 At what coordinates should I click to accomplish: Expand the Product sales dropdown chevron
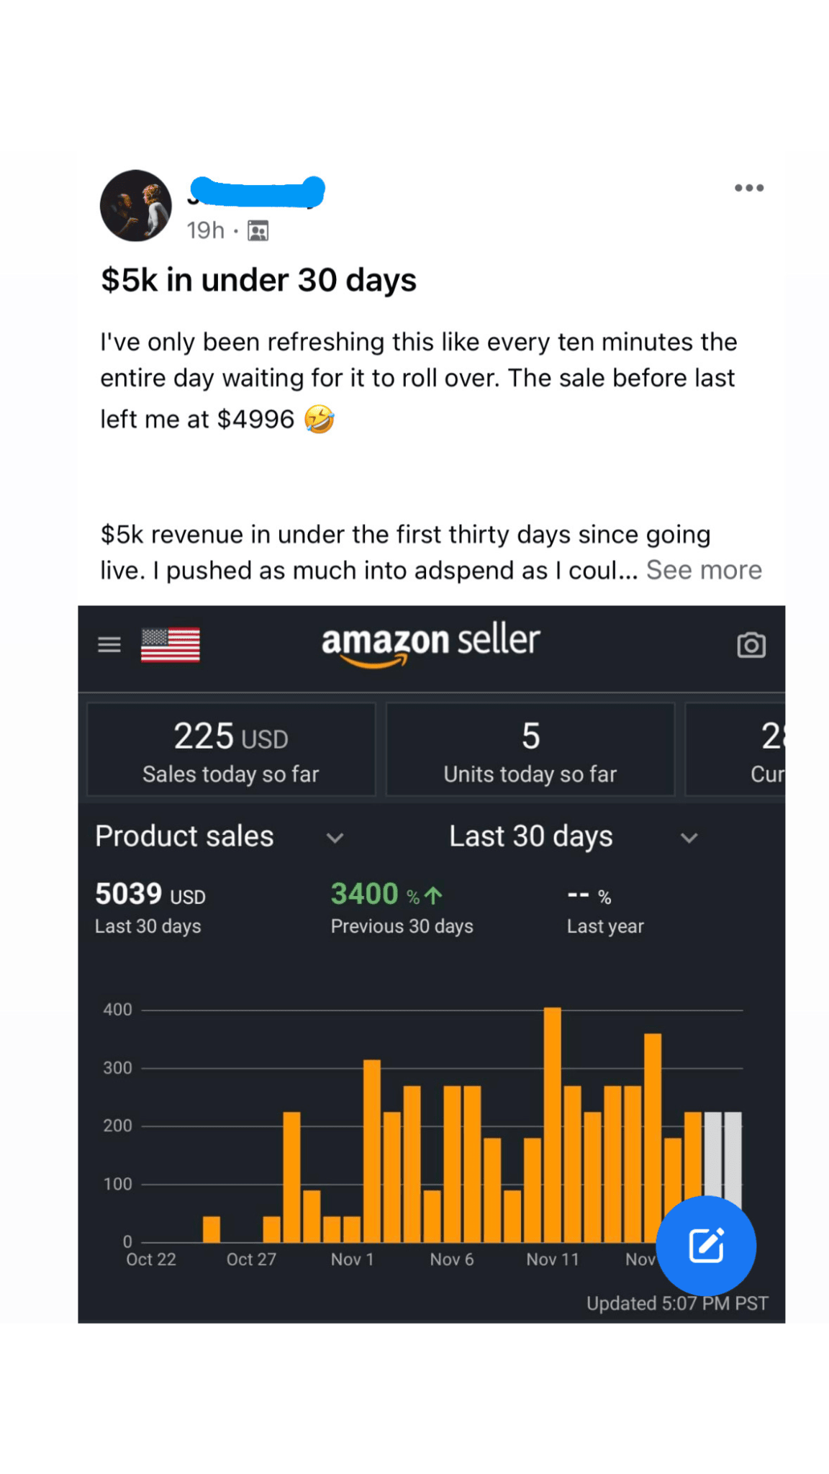[335, 838]
